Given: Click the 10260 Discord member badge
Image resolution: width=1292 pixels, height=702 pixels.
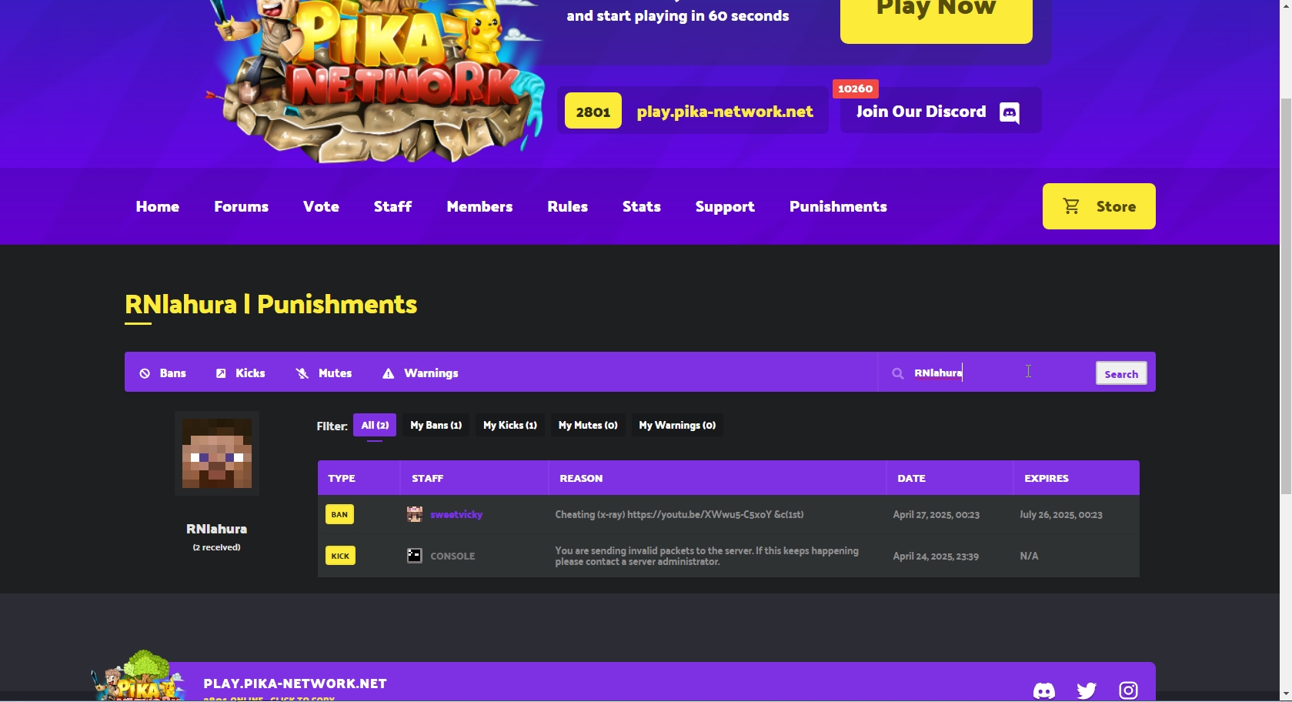Looking at the screenshot, I should pyautogui.click(x=856, y=89).
